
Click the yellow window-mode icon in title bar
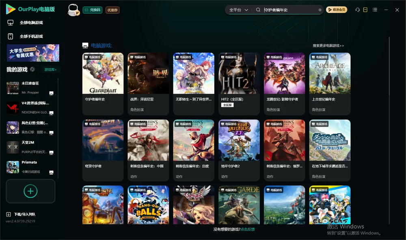[x=365, y=10]
